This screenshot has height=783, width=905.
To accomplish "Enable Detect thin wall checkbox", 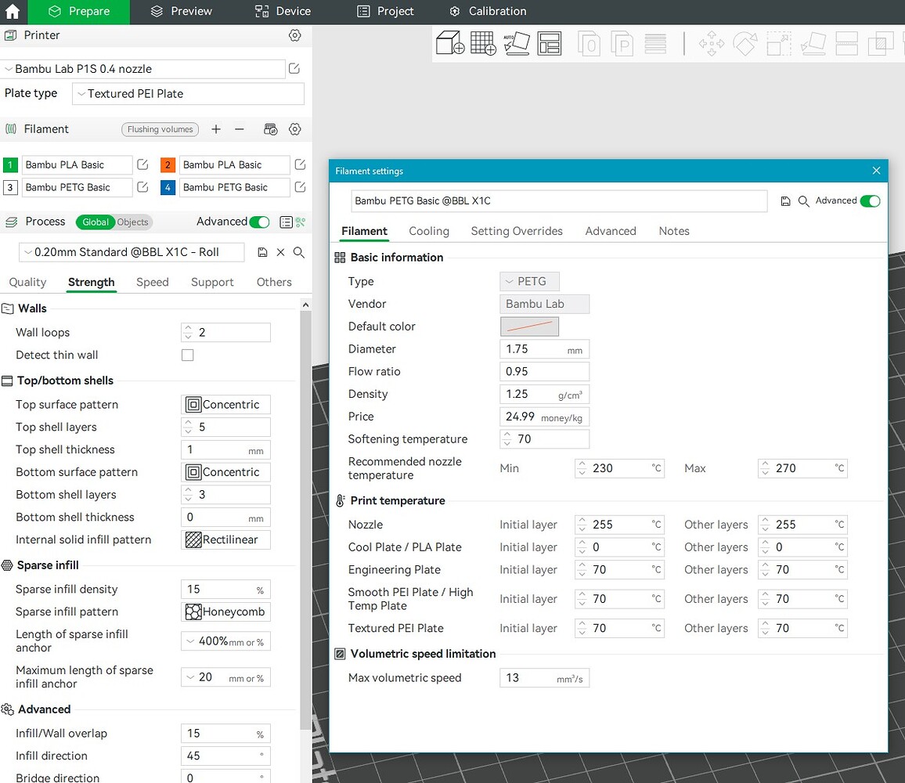I will coord(188,355).
